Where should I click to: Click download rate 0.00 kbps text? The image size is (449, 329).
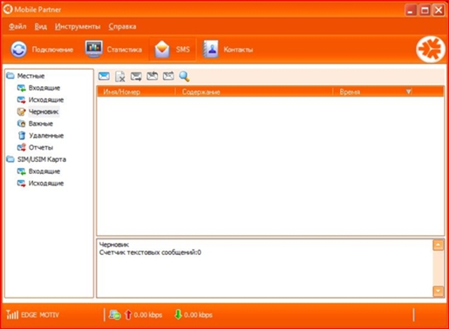(198, 315)
